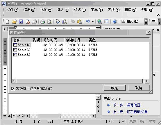Switch to Print Layout view button
The image size is (161, 125).
click(x=14, y=116)
